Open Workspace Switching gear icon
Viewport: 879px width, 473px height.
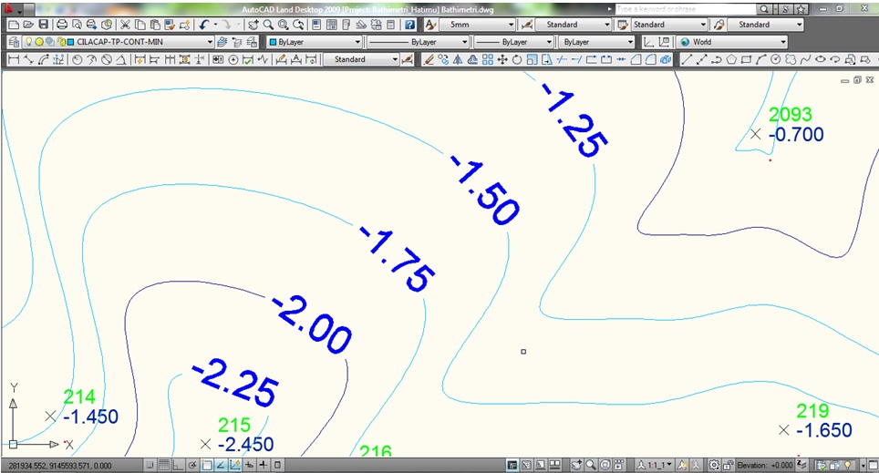tap(714, 465)
